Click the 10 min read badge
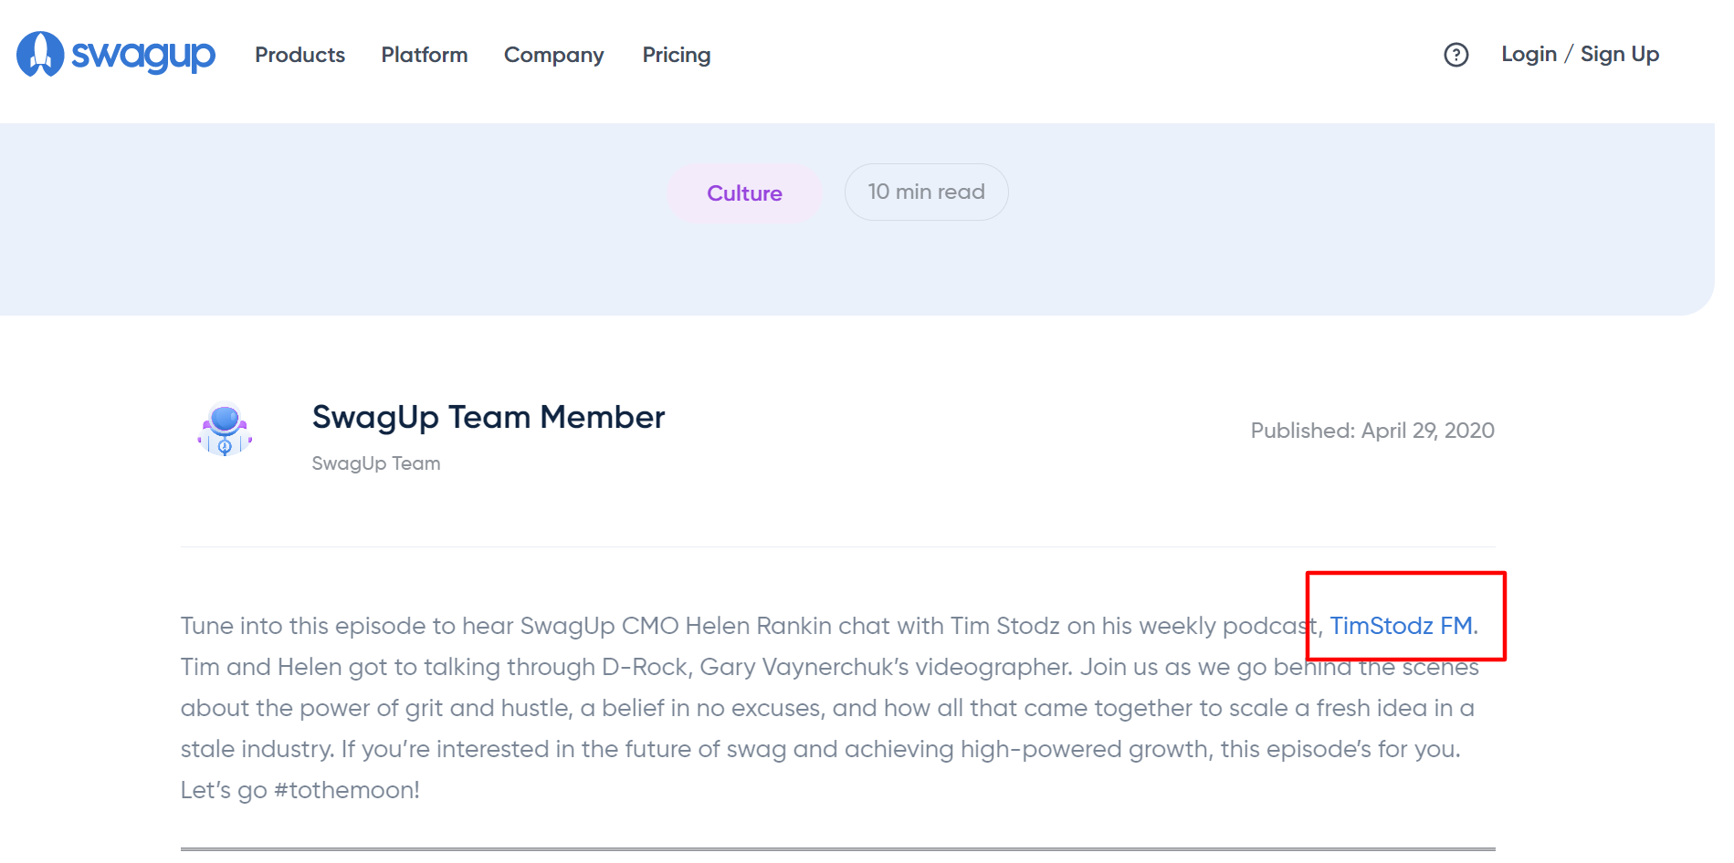This screenshot has height=863, width=1734. click(926, 192)
